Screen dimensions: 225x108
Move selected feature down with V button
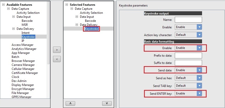coord(107,103)
